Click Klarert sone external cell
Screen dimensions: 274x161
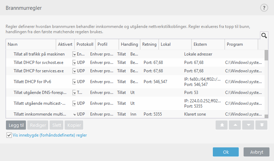point(195,114)
